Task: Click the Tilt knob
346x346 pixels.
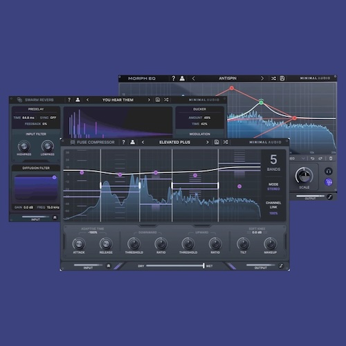Action: click(243, 244)
